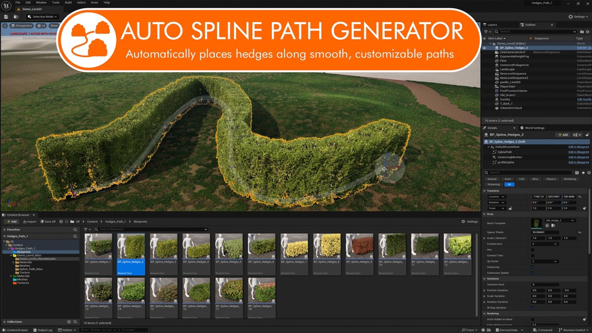This screenshot has width=592, height=333.
Task: Click the Content Browser filter icon
Action: (86, 229)
